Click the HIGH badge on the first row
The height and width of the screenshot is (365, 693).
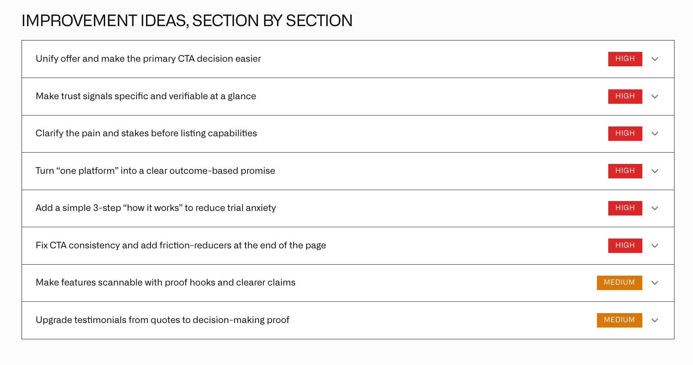(625, 59)
